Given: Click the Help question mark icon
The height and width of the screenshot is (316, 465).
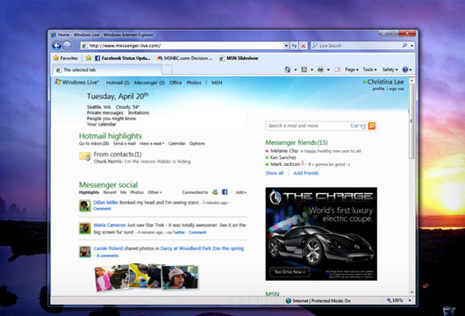Looking at the screenshot, I should coord(405,69).
